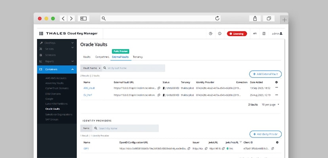Open the ARG_Vault link

(x=89, y=88)
